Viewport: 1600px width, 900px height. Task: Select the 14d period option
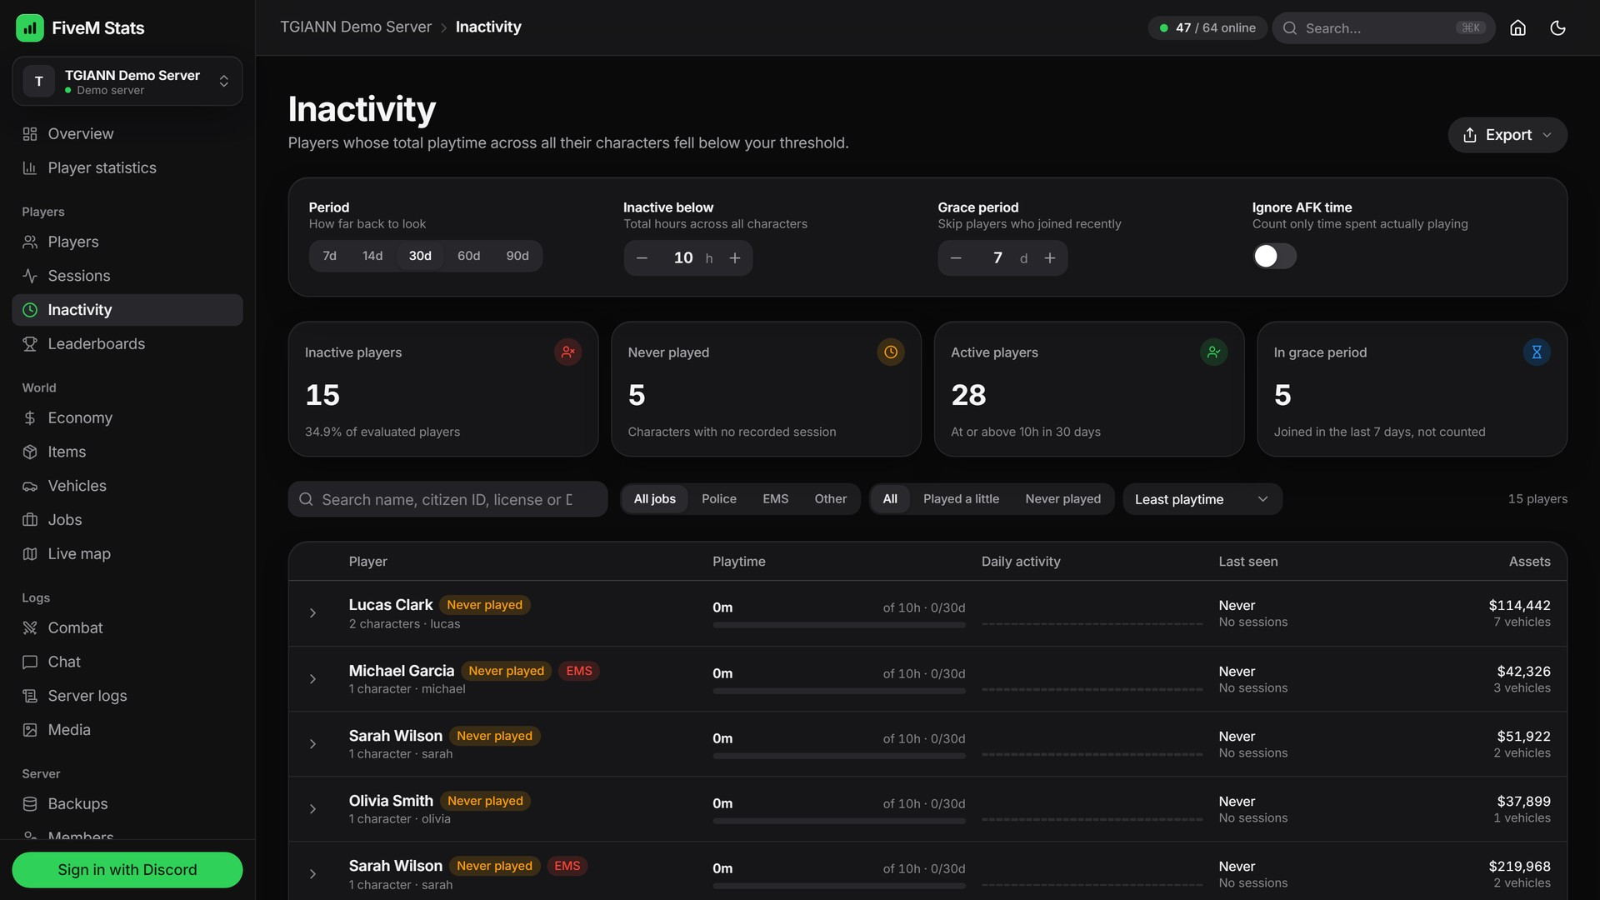click(372, 256)
